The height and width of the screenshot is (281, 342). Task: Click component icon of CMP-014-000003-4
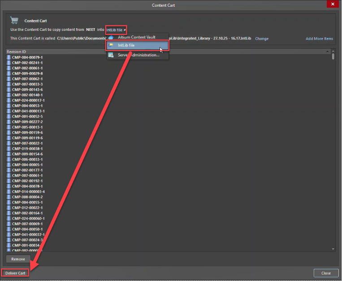pyautogui.click(x=9, y=192)
